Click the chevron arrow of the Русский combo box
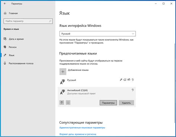 point(133,34)
